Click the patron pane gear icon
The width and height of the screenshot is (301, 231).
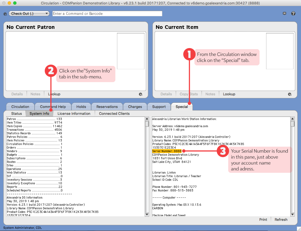[x=141, y=94]
